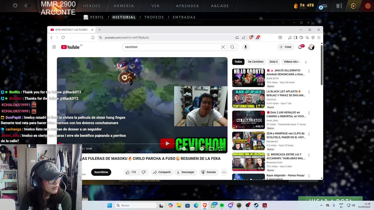Show more filter chips with arrow
This screenshot has height=210, width=374.
tap(306, 62)
